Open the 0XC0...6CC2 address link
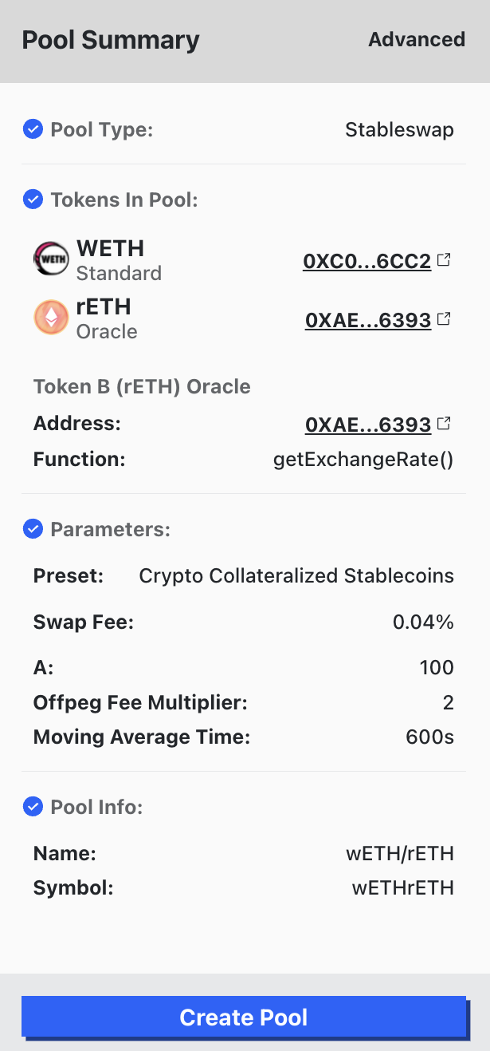 (x=368, y=260)
